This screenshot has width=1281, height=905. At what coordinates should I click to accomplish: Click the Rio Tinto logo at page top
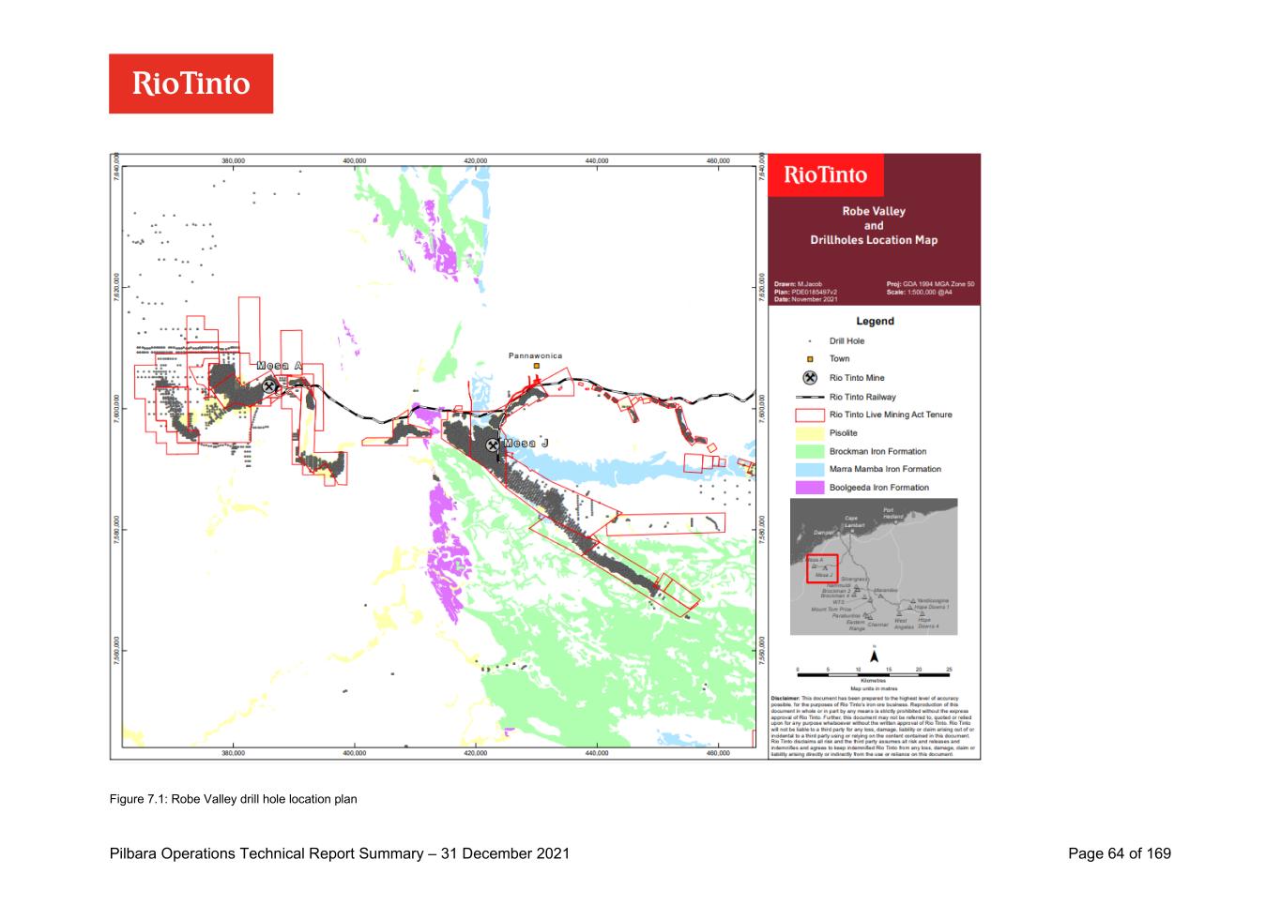191,83
